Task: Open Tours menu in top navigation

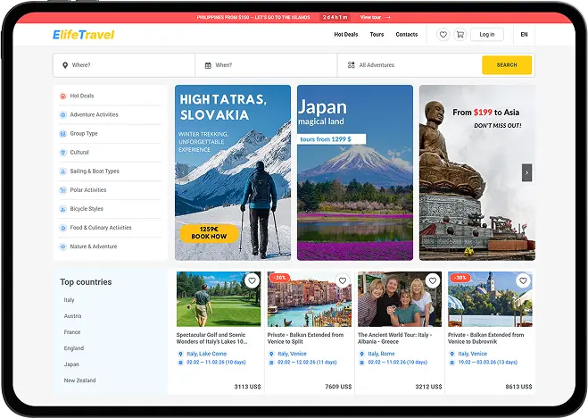Action: pyautogui.click(x=377, y=35)
